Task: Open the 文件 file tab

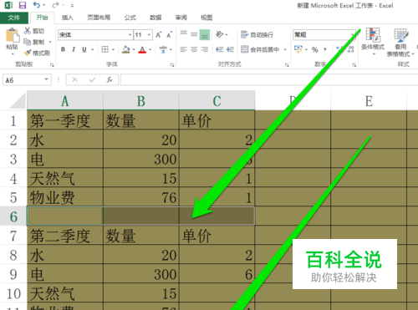Action: pos(14,18)
